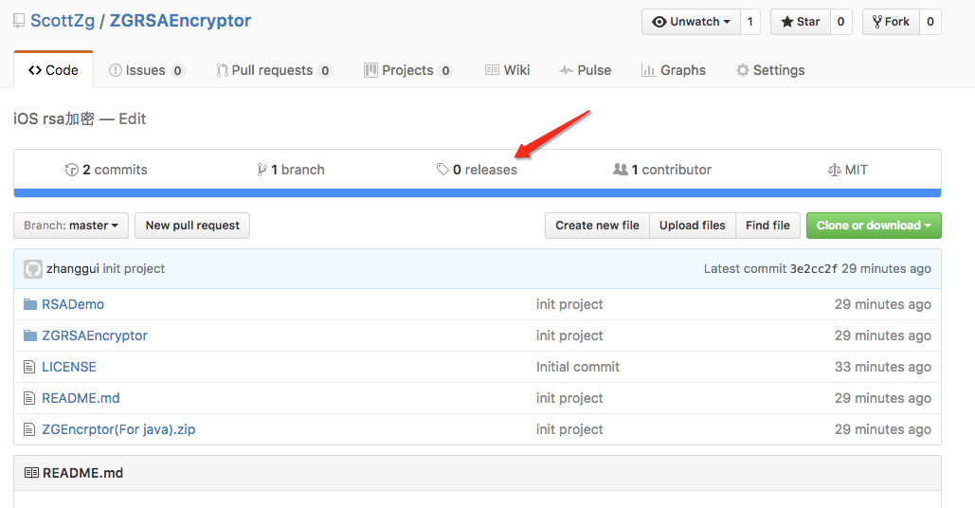Click the blue language bar
This screenshot has height=508, width=975.
pyautogui.click(x=478, y=192)
